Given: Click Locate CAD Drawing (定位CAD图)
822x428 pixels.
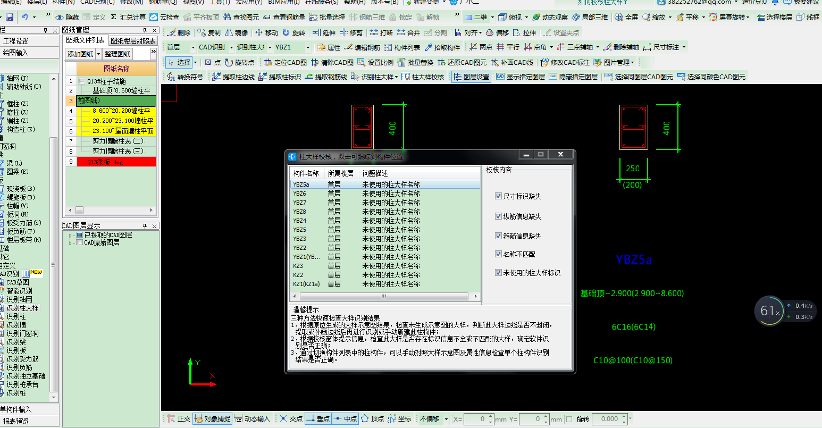Looking at the screenshot, I should (285, 62).
